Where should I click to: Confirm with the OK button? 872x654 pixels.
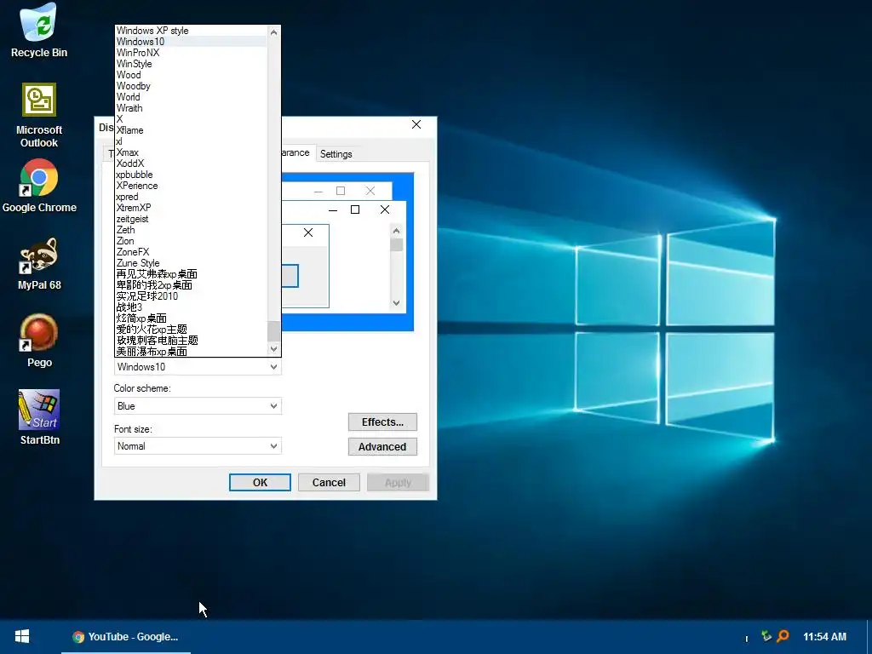(260, 482)
